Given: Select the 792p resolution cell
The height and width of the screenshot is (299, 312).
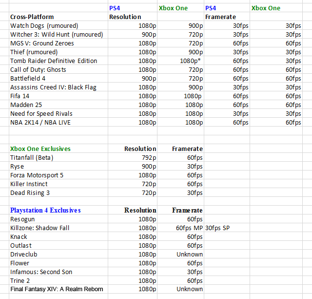Looking at the screenshot, I should (133, 157).
